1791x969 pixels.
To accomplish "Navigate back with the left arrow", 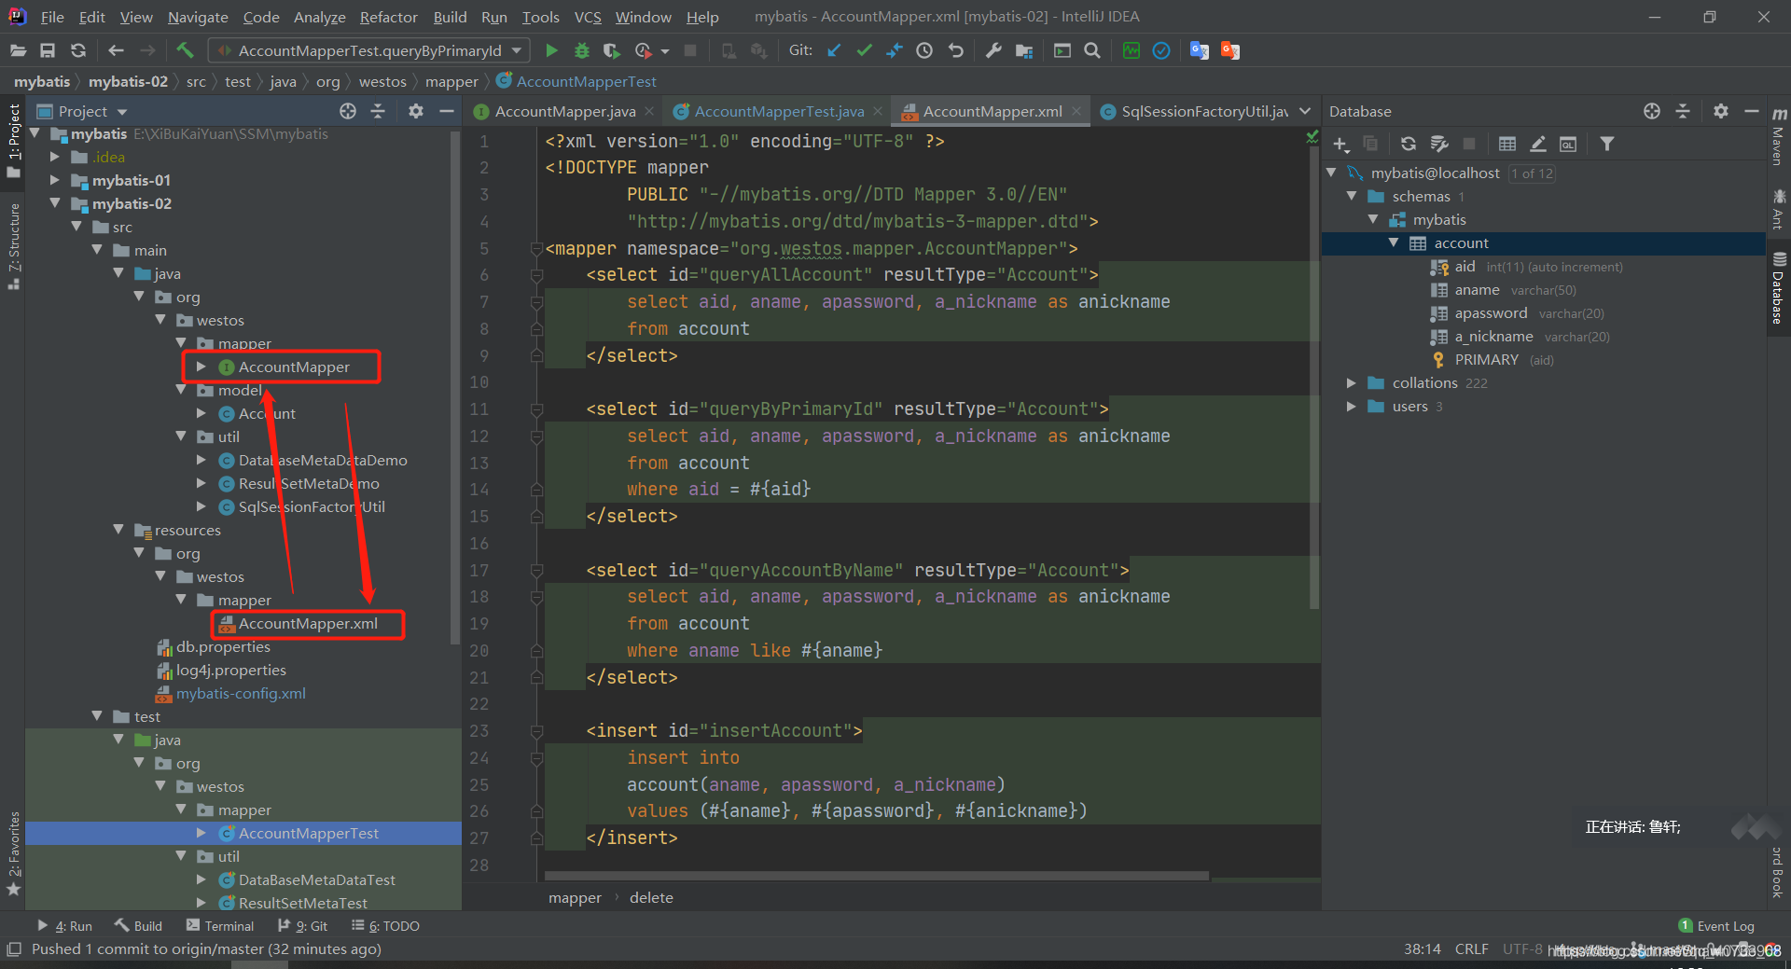I will pyautogui.click(x=116, y=50).
